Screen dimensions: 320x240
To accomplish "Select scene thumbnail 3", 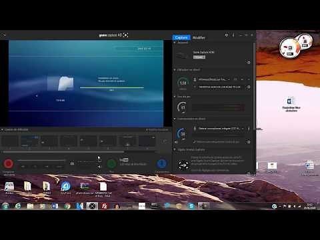I will click(49, 141).
